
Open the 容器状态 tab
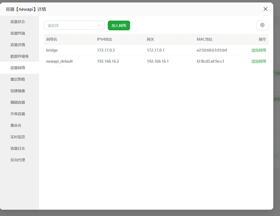click(x=20, y=22)
